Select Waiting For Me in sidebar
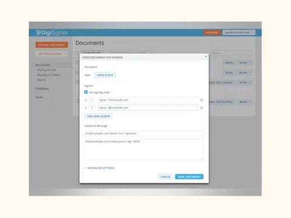This screenshot has width=291, height=218. [x=47, y=70]
